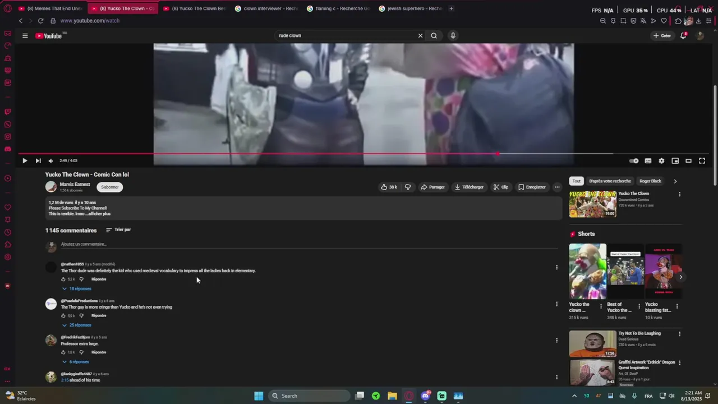Open the Trier par sort dropdown

click(x=118, y=229)
